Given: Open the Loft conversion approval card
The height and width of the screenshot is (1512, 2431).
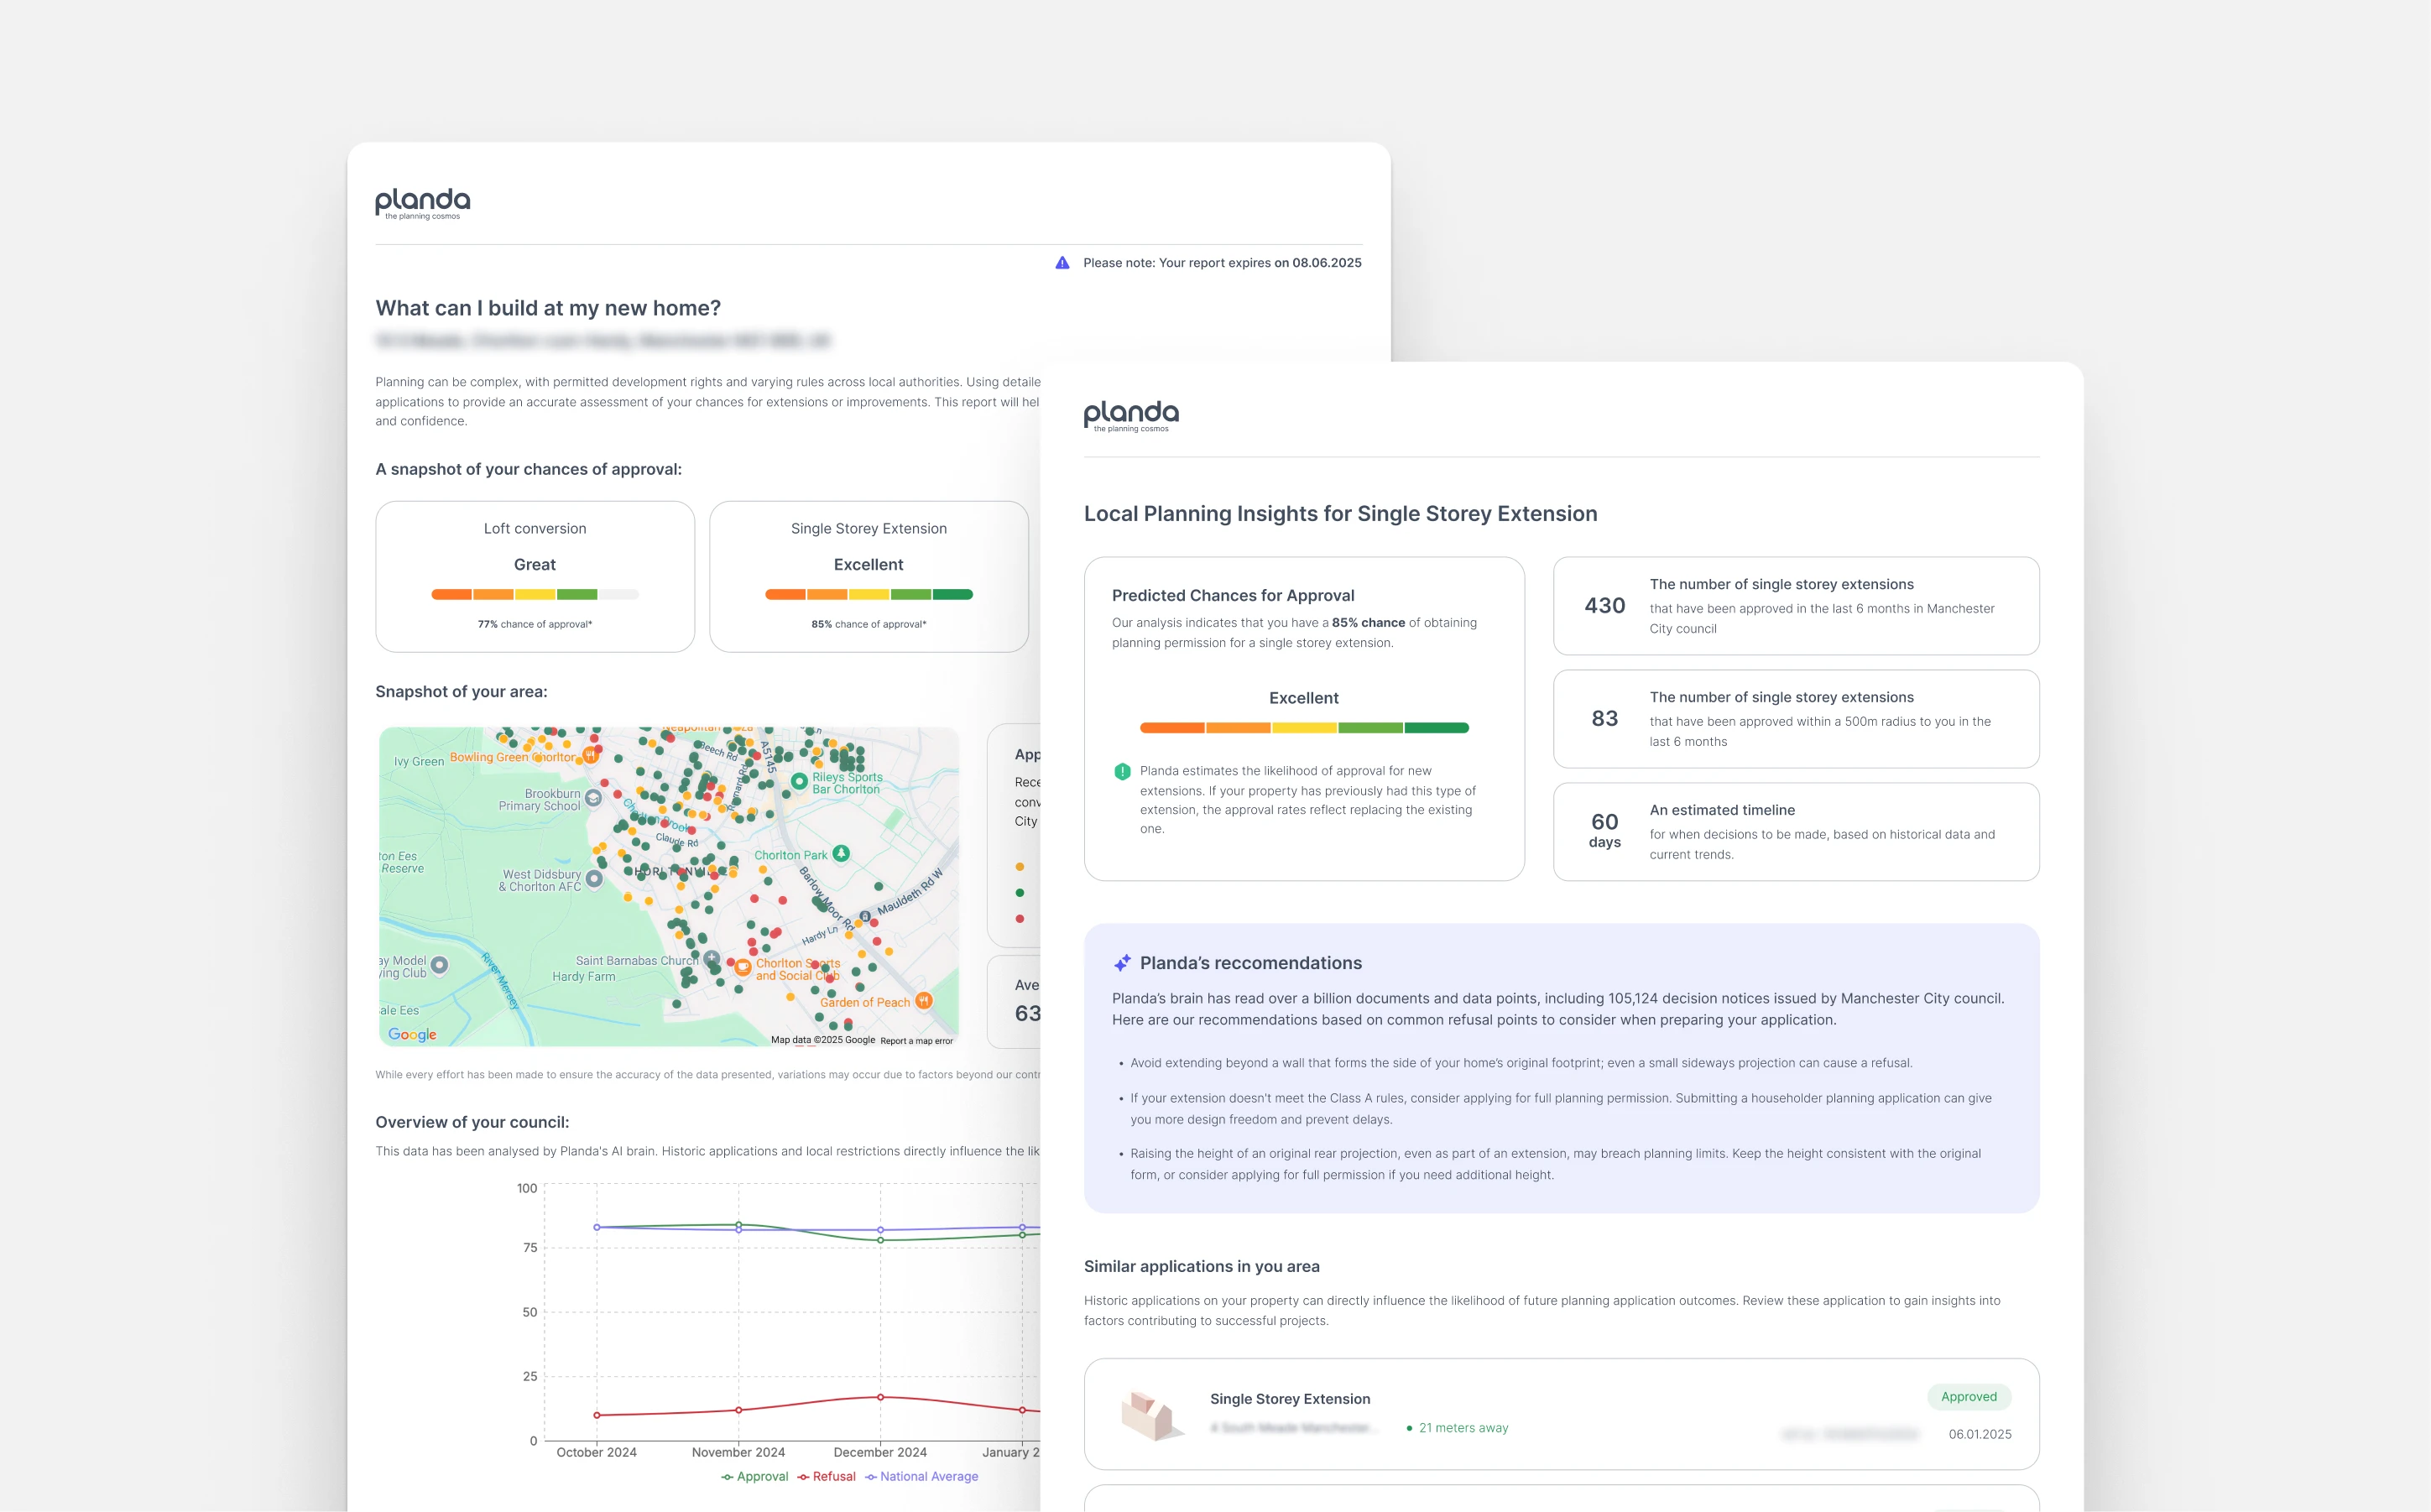Looking at the screenshot, I should [x=535, y=576].
